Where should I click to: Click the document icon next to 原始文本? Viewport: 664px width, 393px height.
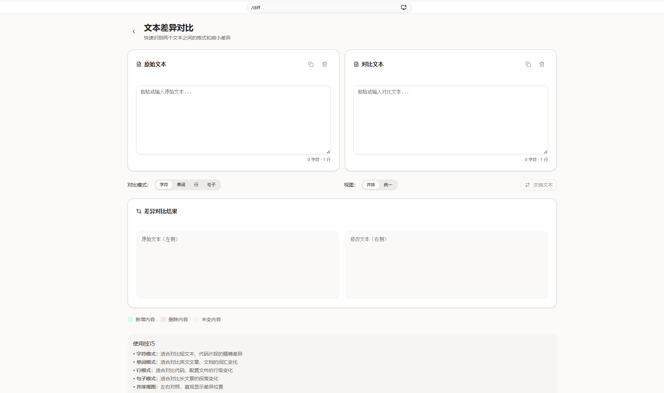click(139, 64)
